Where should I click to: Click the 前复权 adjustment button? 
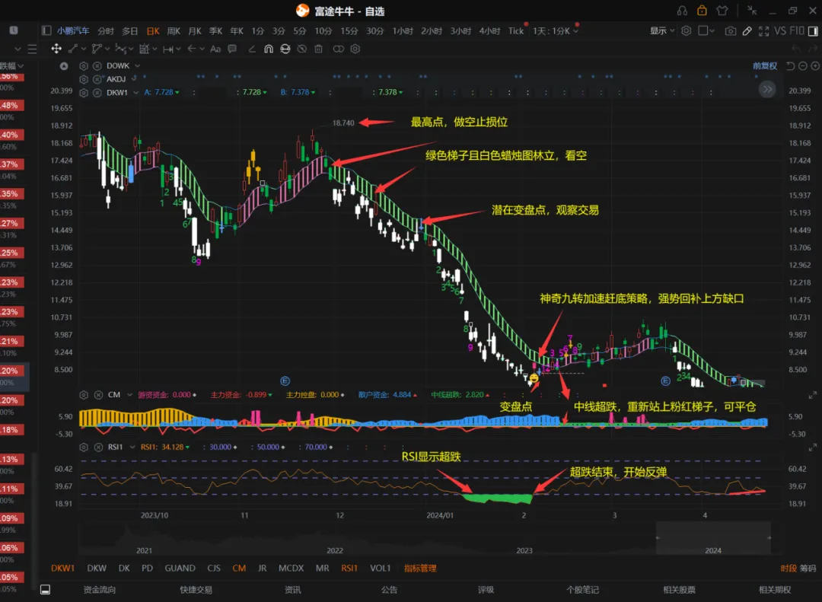click(x=765, y=65)
